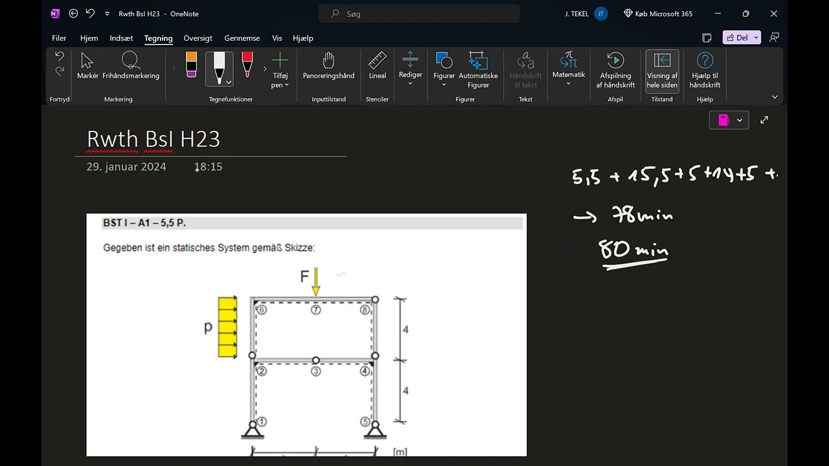Viewport: 829px width, 466px height.
Task: Open the Rediger dropdown
Action: click(x=411, y=69)
